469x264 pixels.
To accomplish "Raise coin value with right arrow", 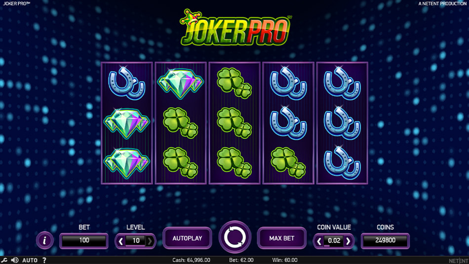I will click(x=348, y=241).
